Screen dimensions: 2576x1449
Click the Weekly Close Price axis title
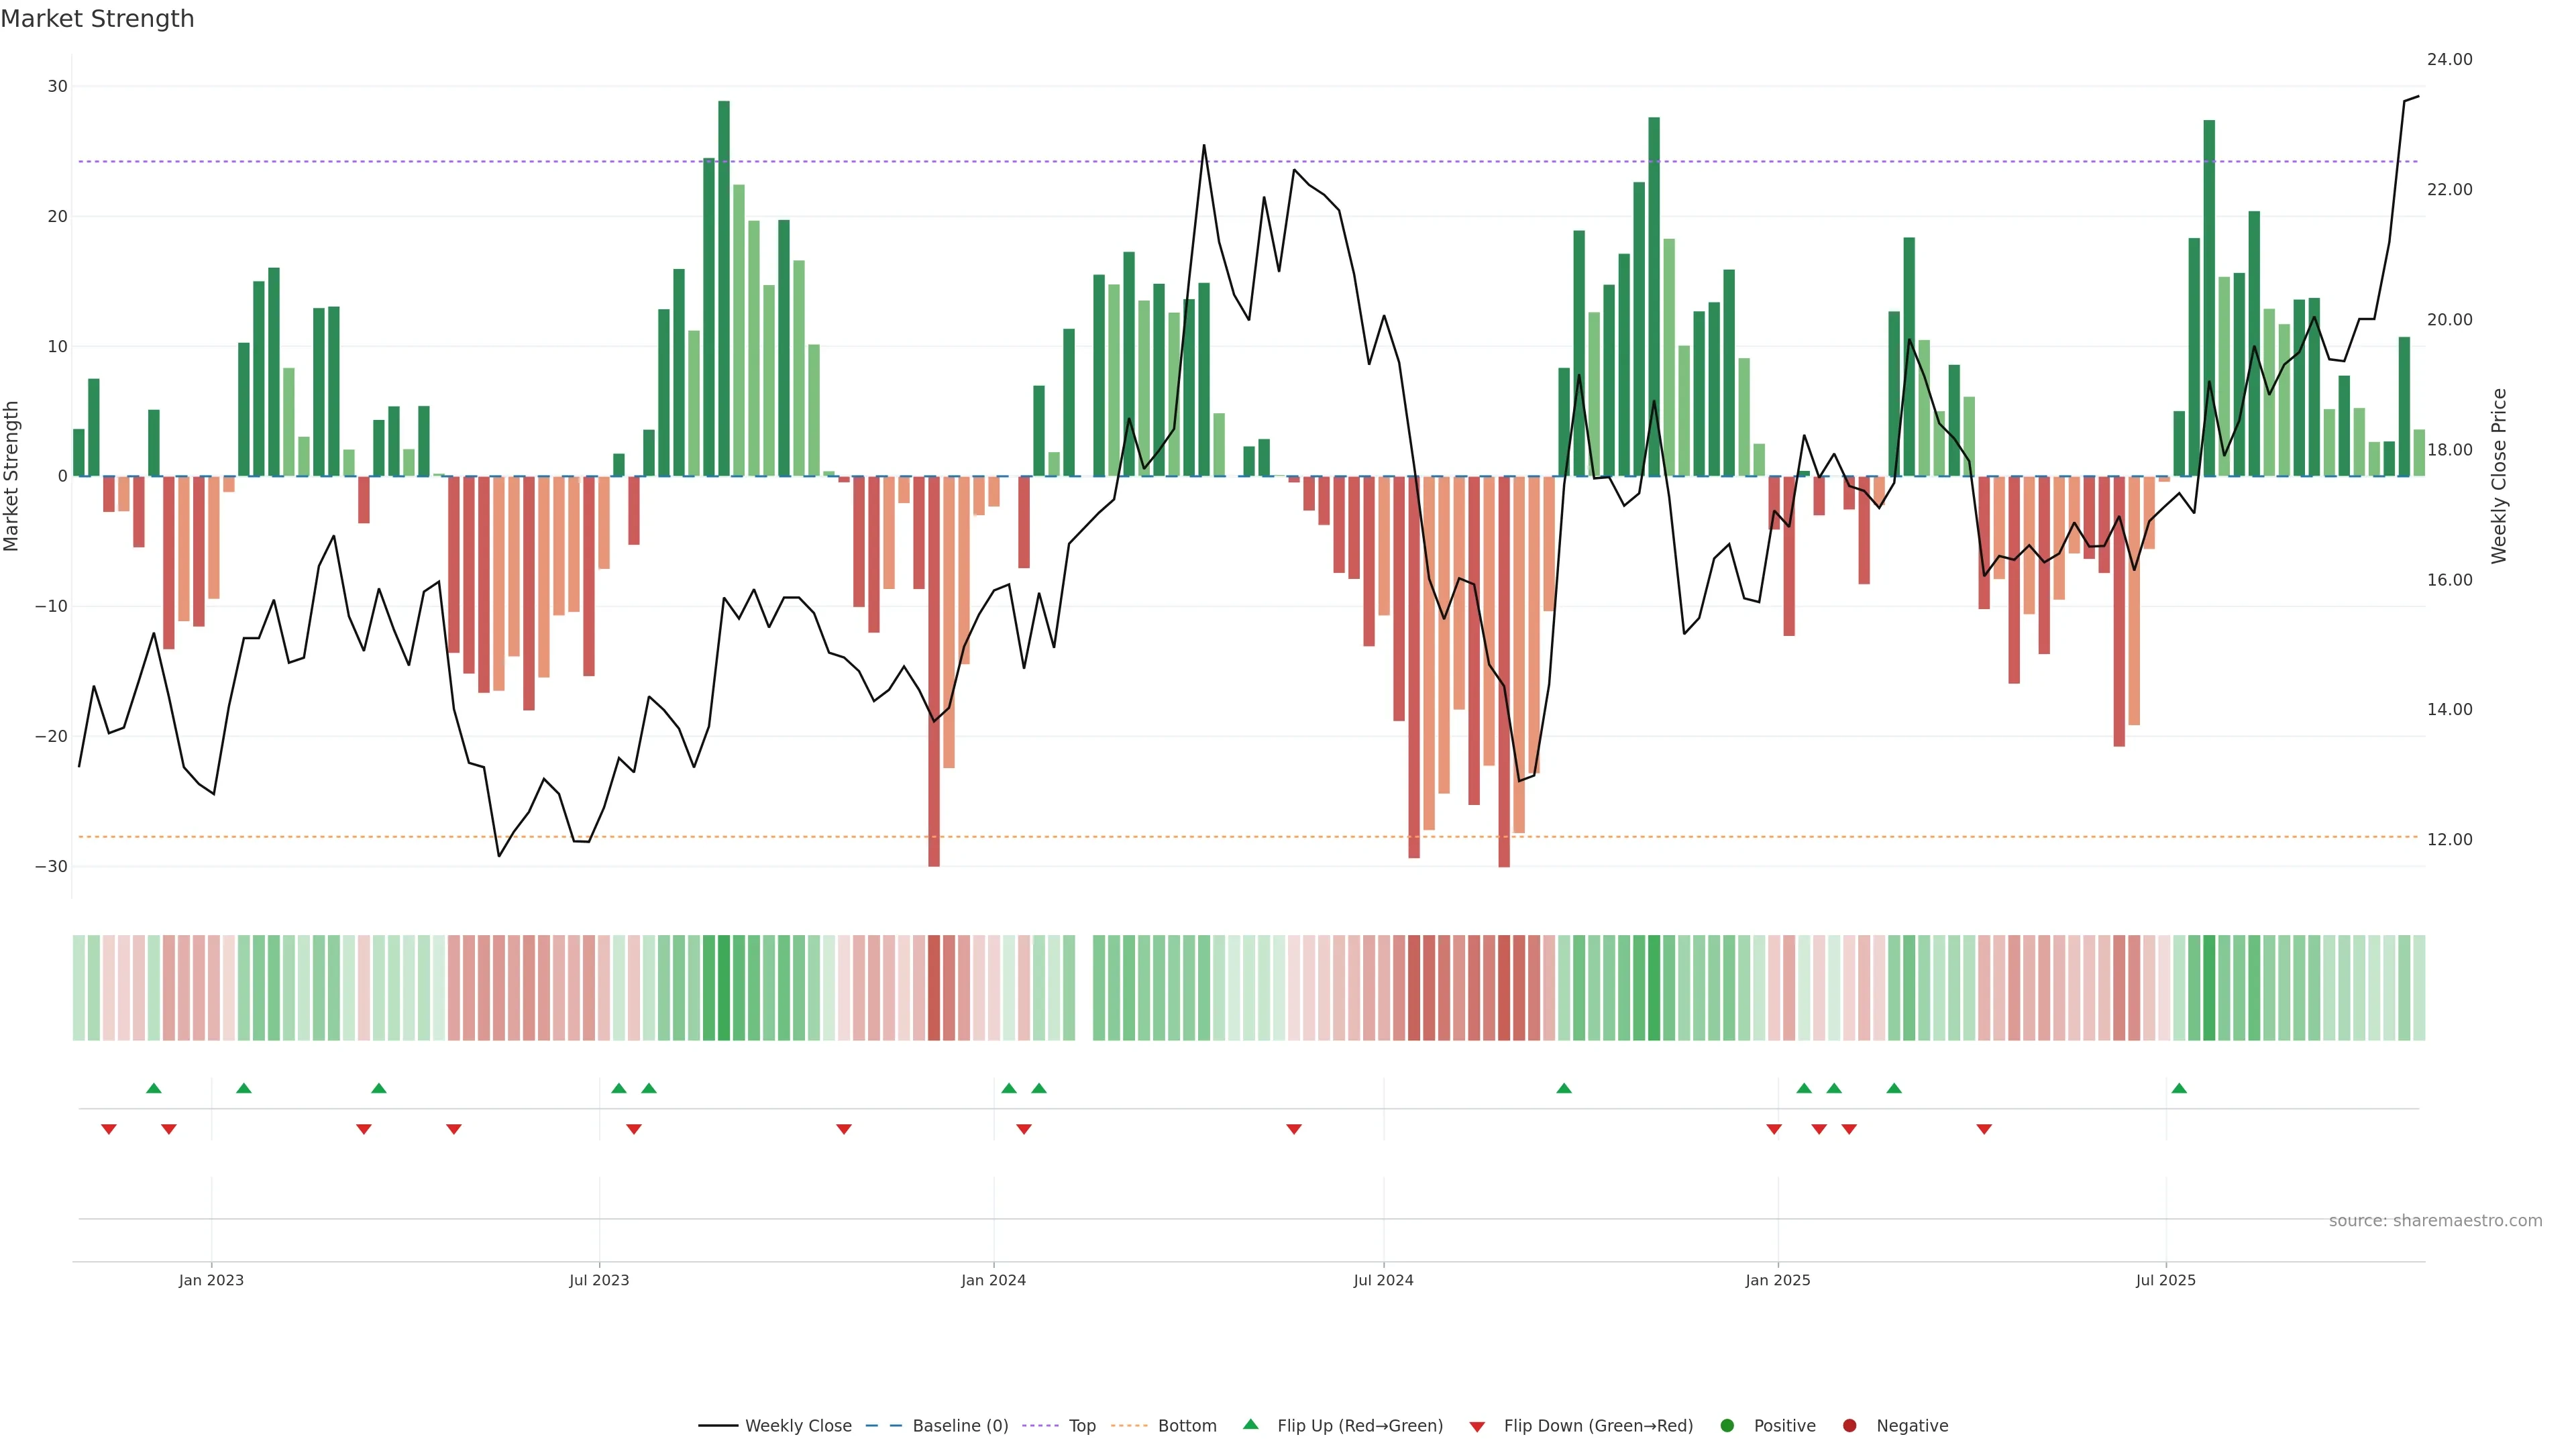point(2499,476)
